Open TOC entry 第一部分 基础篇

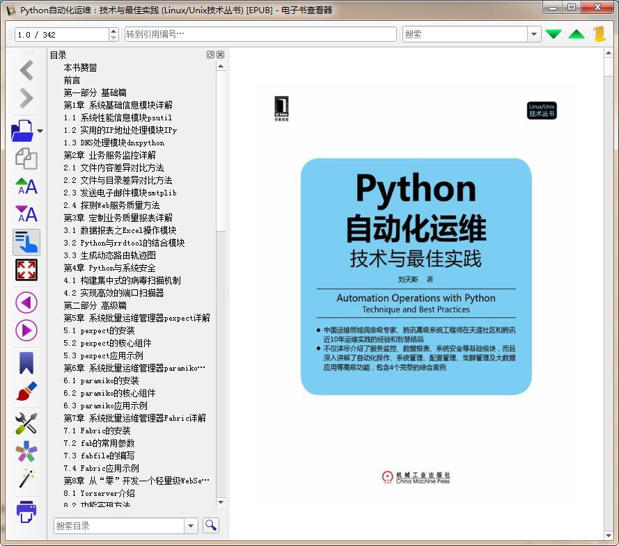(95, 93)
